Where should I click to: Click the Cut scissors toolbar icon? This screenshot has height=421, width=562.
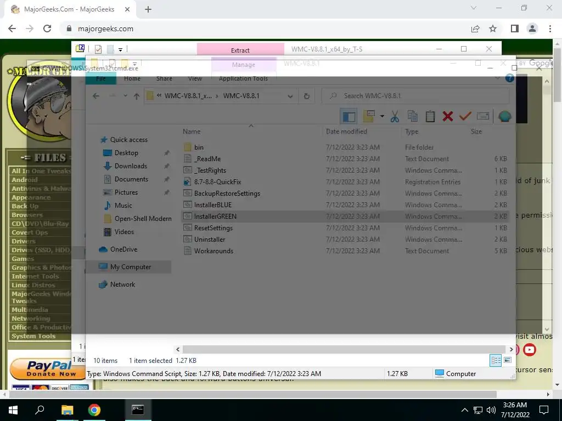tap(395, 116)
